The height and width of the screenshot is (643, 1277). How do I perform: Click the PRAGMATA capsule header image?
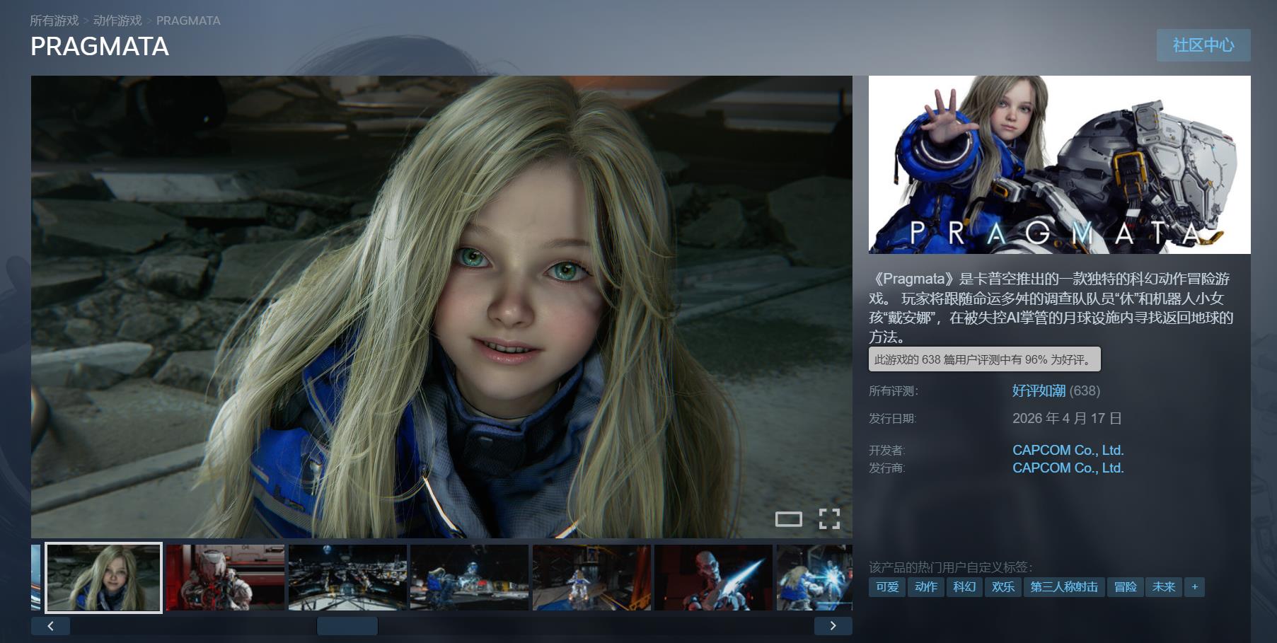click(1059, 164)
